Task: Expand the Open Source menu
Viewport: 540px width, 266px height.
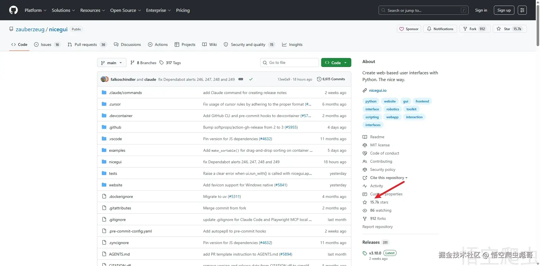Action: [x=125, y=10]
